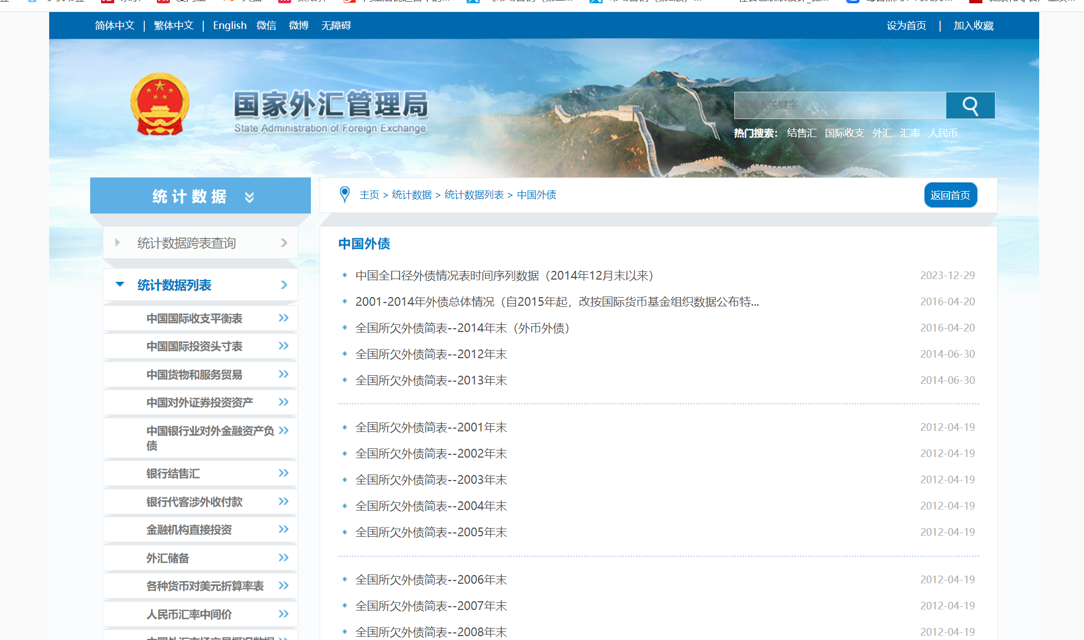The image size is (1084, 640).
Task: Click the magnifying glass search button
Action: [x=970, y=105]
